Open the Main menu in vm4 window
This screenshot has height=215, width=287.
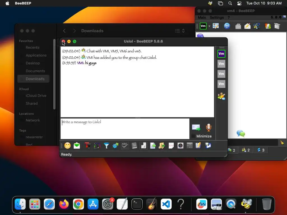tap(202, 18)
